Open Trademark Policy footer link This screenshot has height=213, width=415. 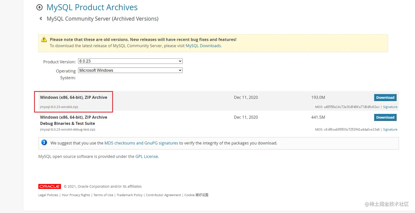click(x=130, y=195)
